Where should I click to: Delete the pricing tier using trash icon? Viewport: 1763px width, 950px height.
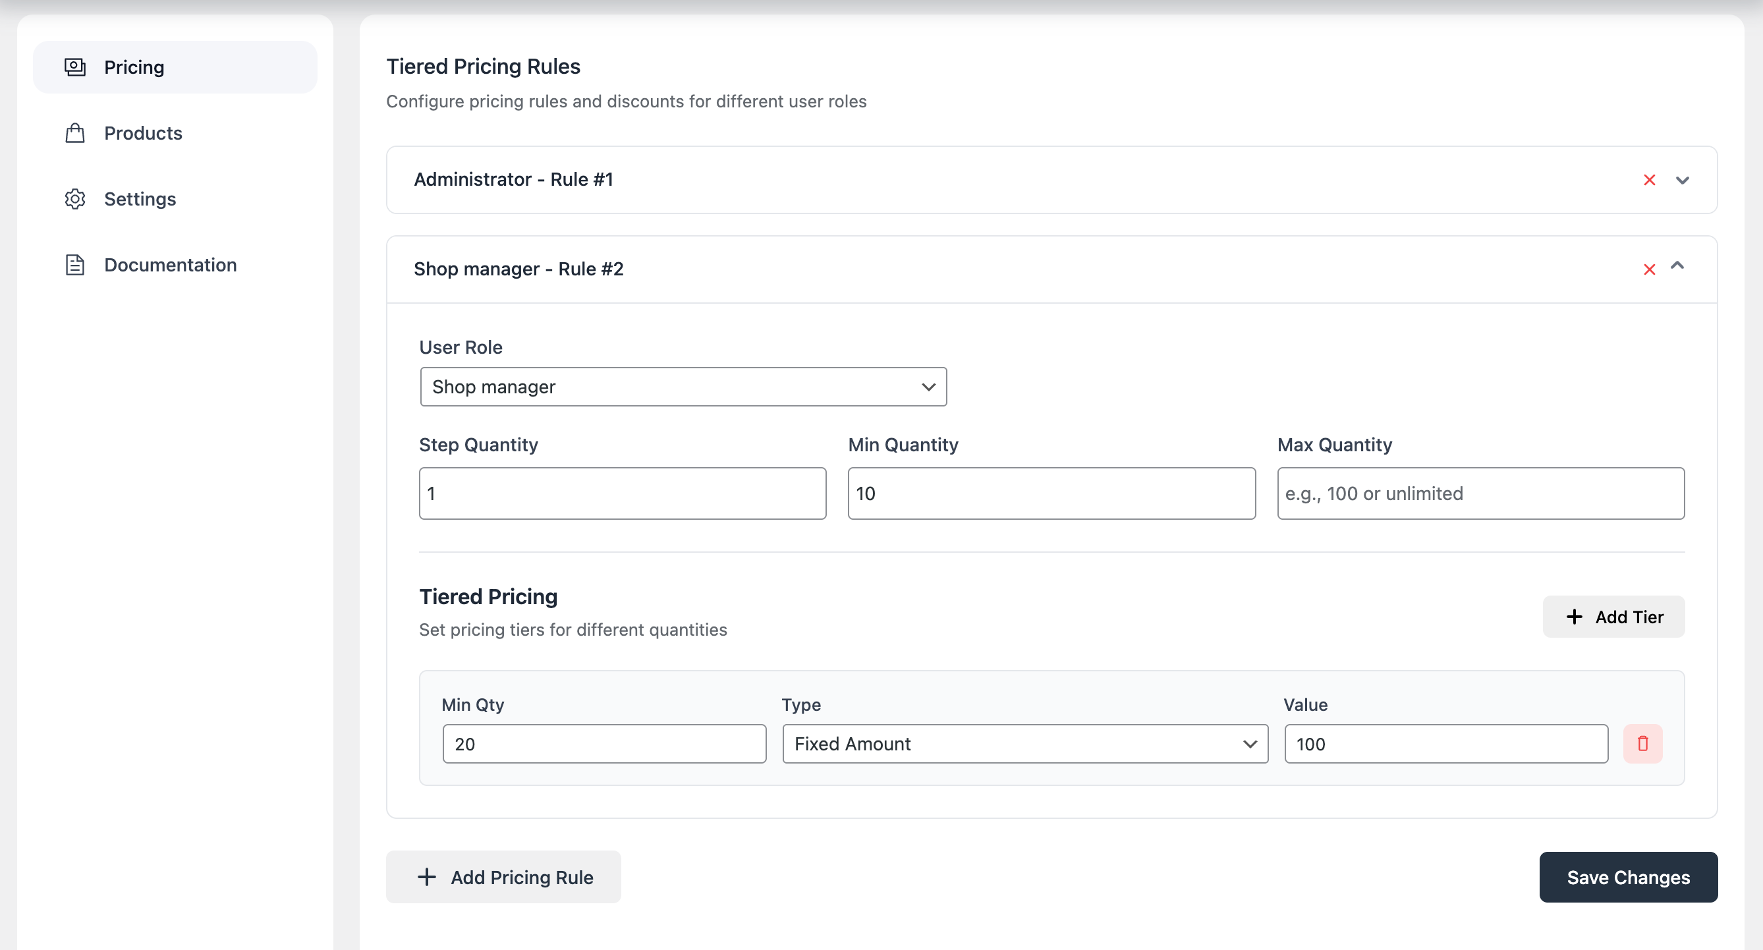coord(1643,743)
